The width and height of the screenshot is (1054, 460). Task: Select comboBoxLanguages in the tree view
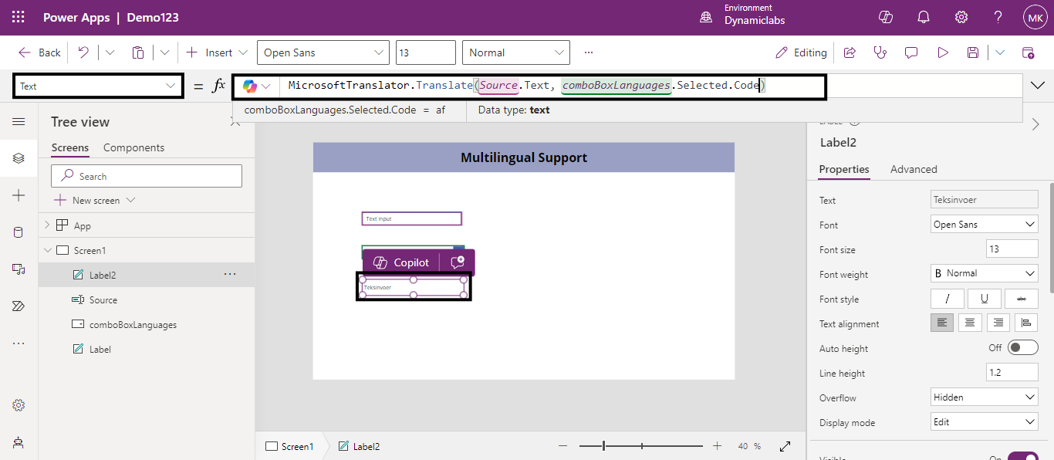(133, 325)
